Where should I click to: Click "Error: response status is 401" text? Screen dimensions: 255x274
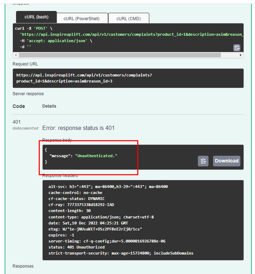[x=78, y=128]
